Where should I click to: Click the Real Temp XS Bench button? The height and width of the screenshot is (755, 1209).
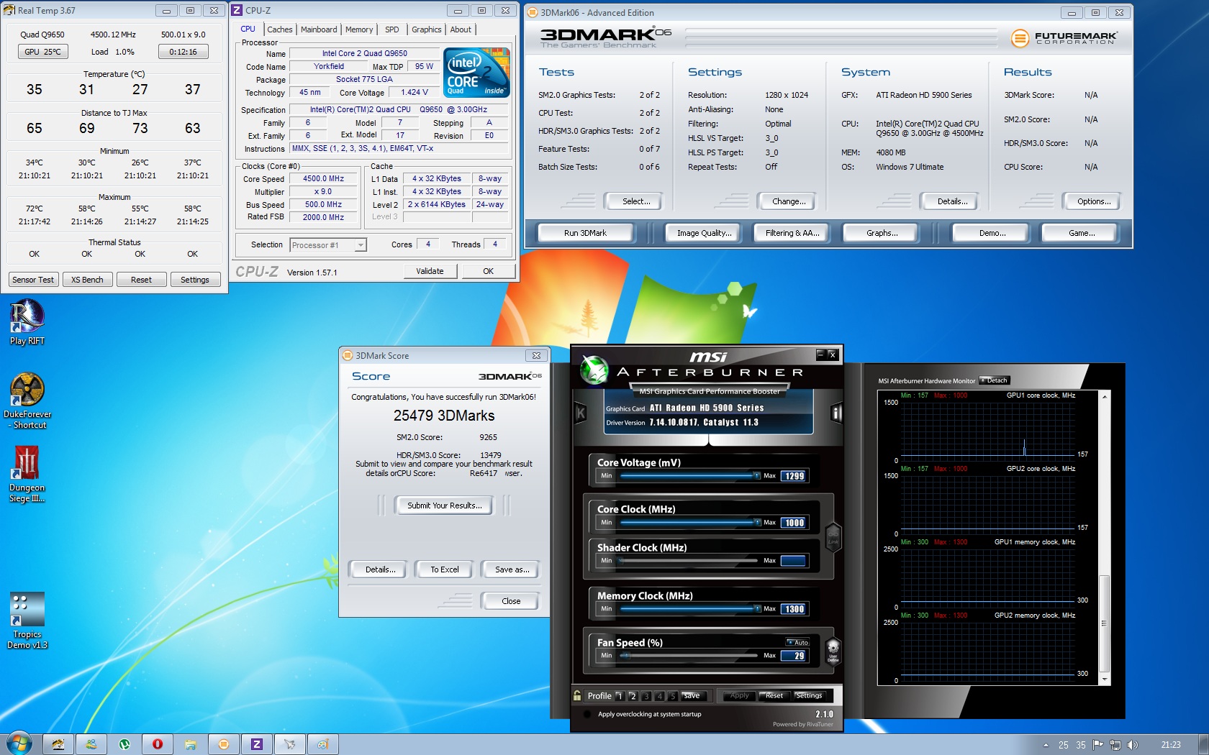click(87, 280)
